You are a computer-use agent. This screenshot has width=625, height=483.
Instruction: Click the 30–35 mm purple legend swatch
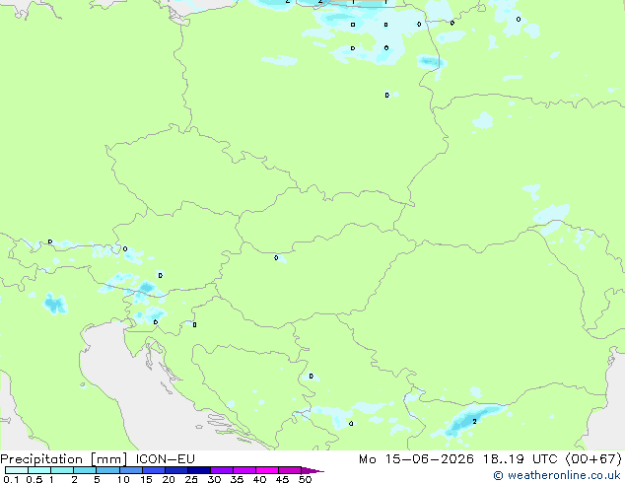coord(221,470)
